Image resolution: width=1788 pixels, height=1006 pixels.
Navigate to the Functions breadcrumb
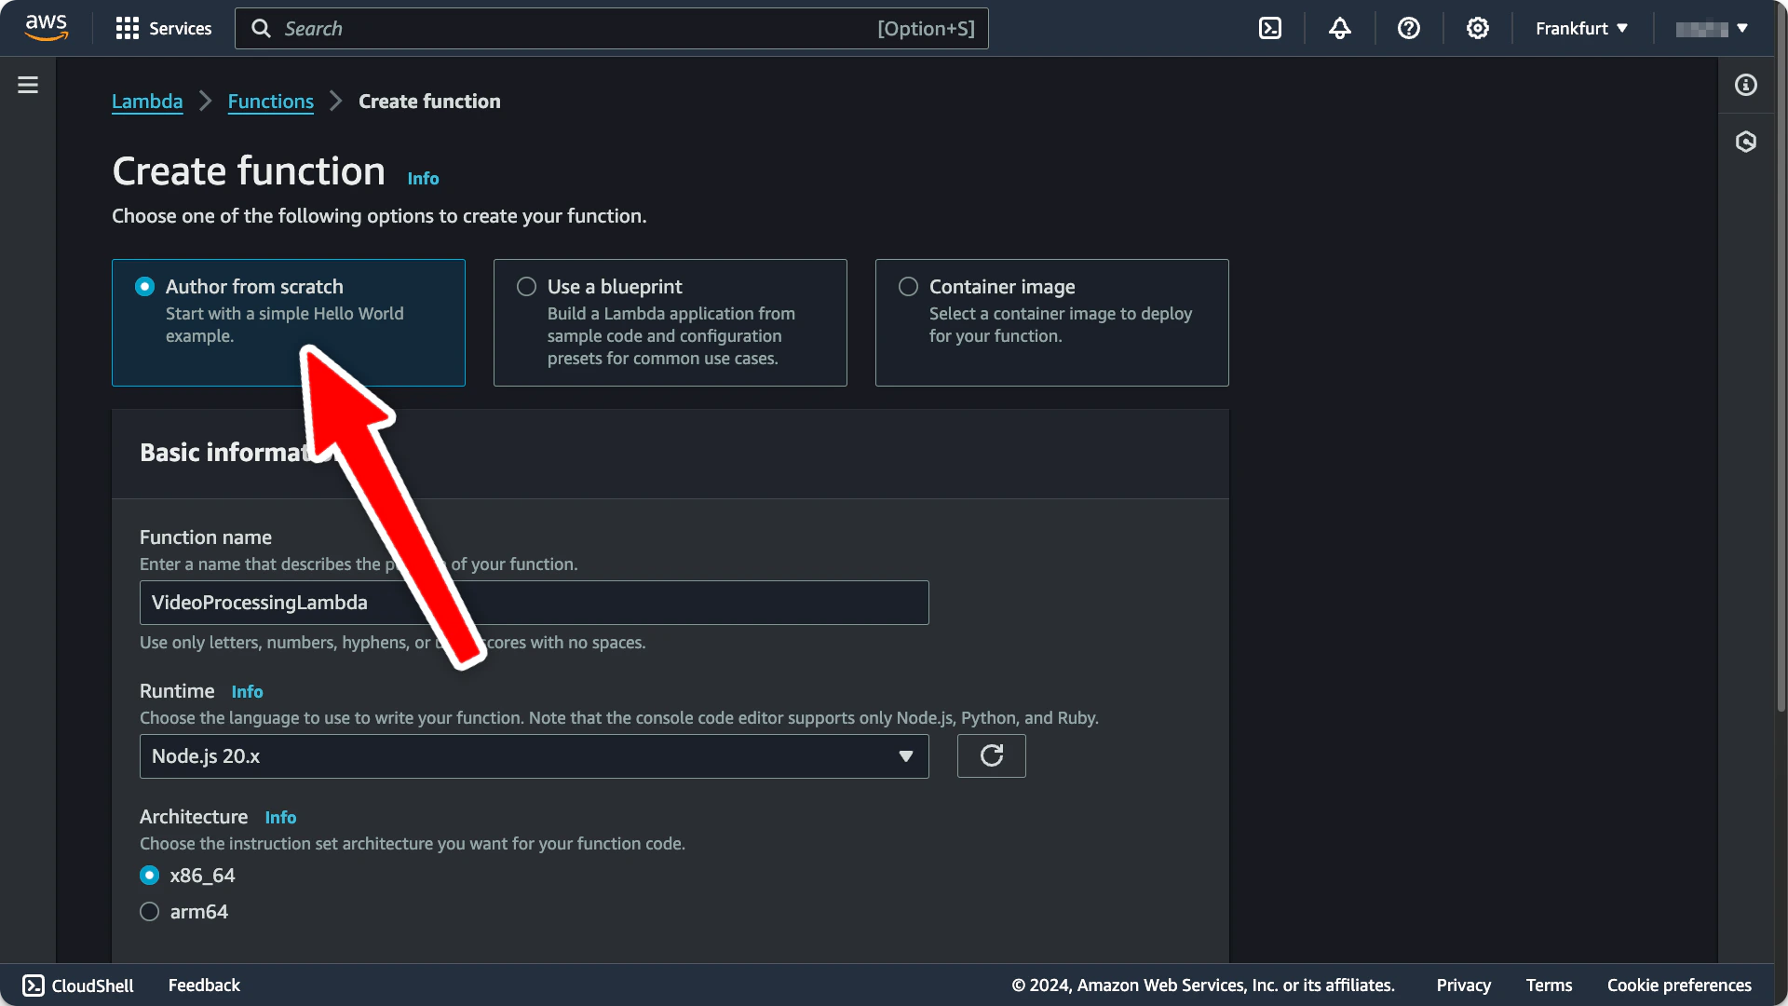pos(270,102)
